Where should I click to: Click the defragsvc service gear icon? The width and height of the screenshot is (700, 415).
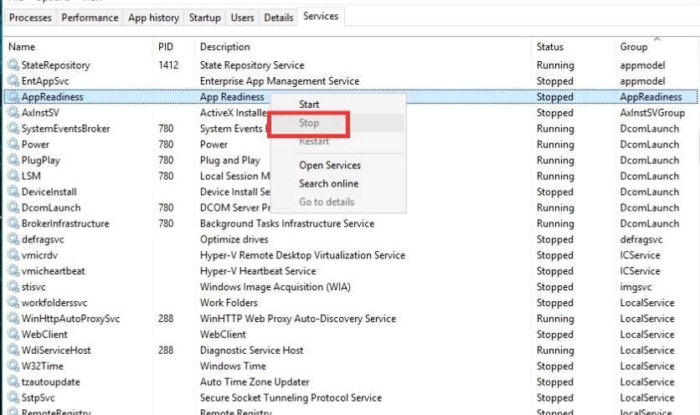coord(13,239)
